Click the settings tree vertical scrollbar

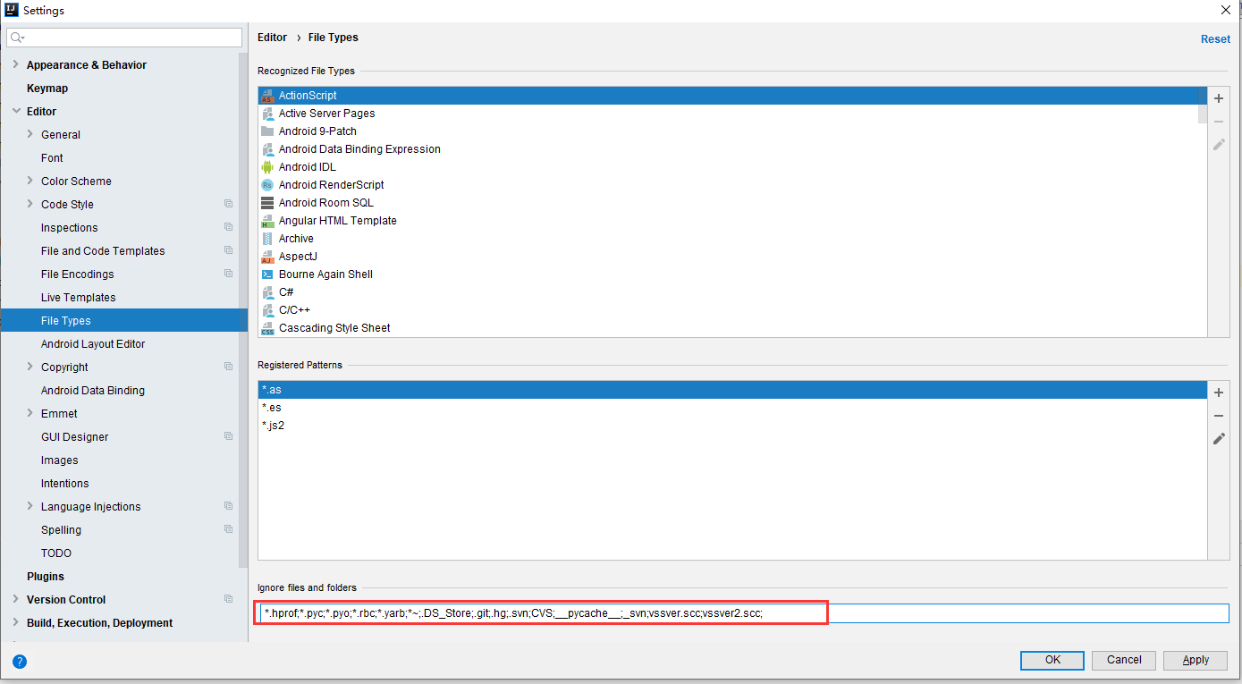243,308
